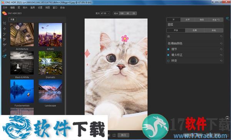Reset the 转变 section with undo arrow
This screenshot has width=231, height=140.
(x=221, y=61)
